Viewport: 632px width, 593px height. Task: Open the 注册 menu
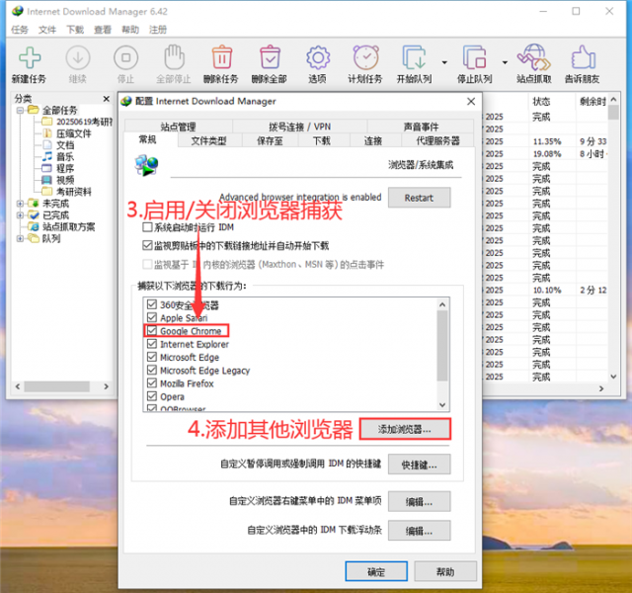[158, 30]
